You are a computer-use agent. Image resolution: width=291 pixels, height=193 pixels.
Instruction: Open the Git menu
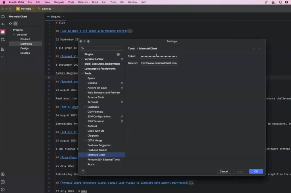tap(122, 2)
